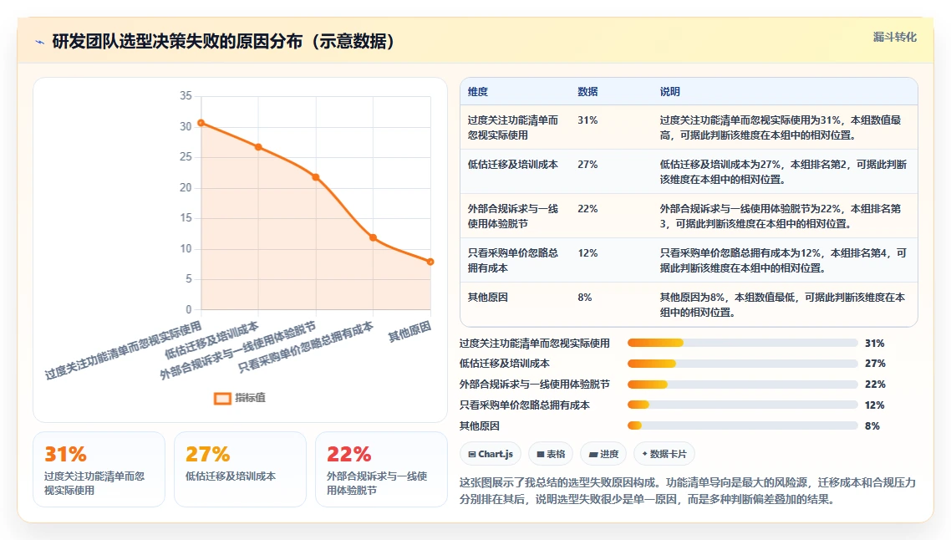Screen dimensions: 951x540
Task: Click the chart data point at value 27
Action: [x=258, y=147]
